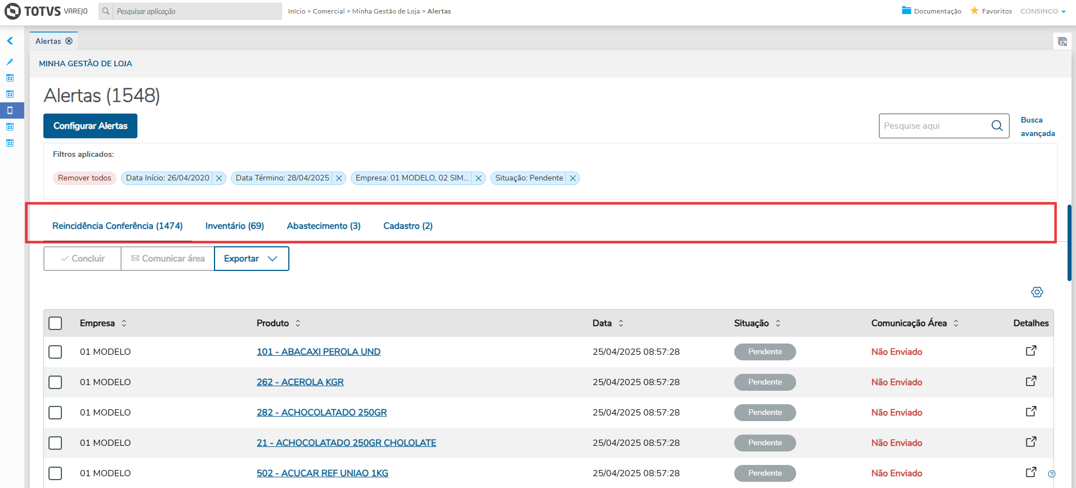Switch to Inventário (69) tab

[235, 226]
